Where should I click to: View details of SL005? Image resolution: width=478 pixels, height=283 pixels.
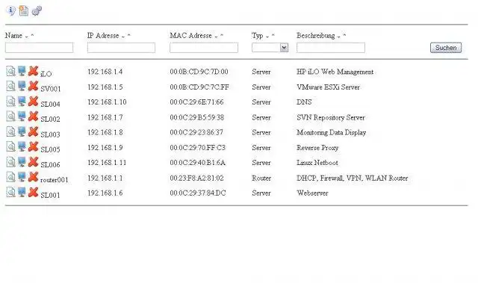10,146
